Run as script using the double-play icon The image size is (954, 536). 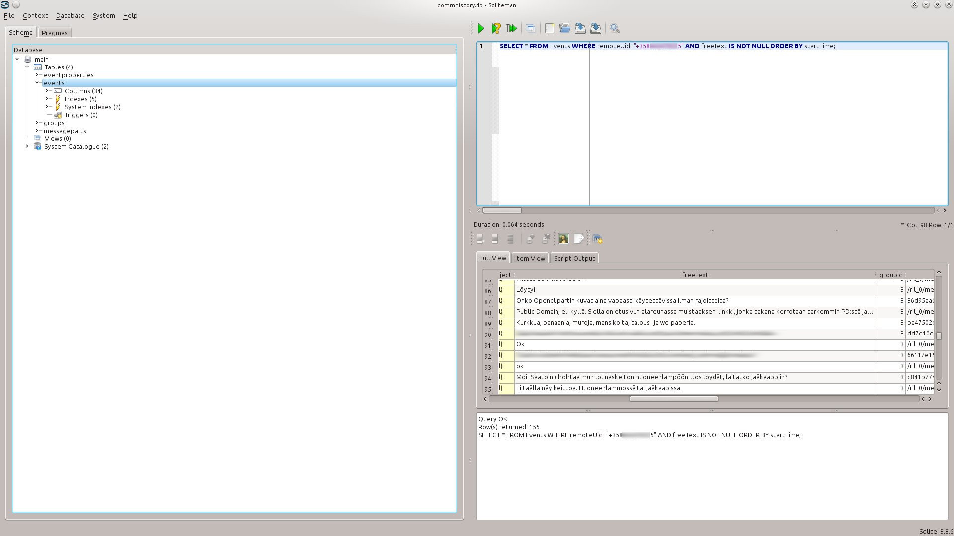(512, 28)
